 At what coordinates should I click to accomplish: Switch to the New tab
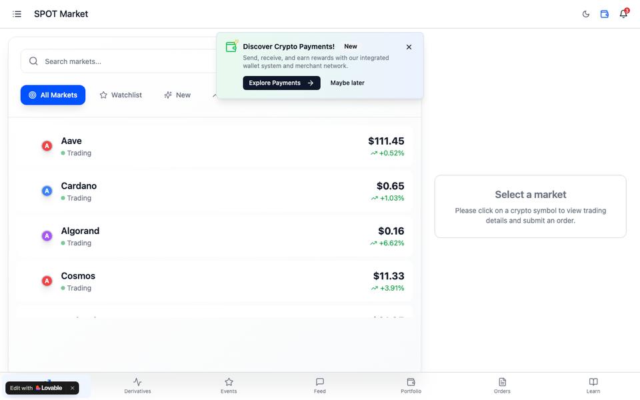click(x=177, y=95)
